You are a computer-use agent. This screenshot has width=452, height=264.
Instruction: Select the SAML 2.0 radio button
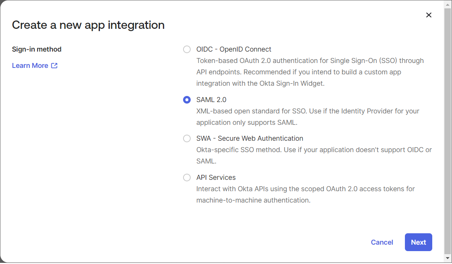coord(187,100)
